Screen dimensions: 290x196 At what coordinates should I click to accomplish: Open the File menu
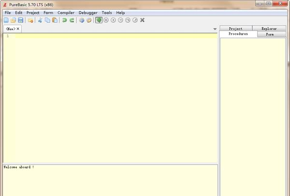pyautogui.click(x=8, y=13)
